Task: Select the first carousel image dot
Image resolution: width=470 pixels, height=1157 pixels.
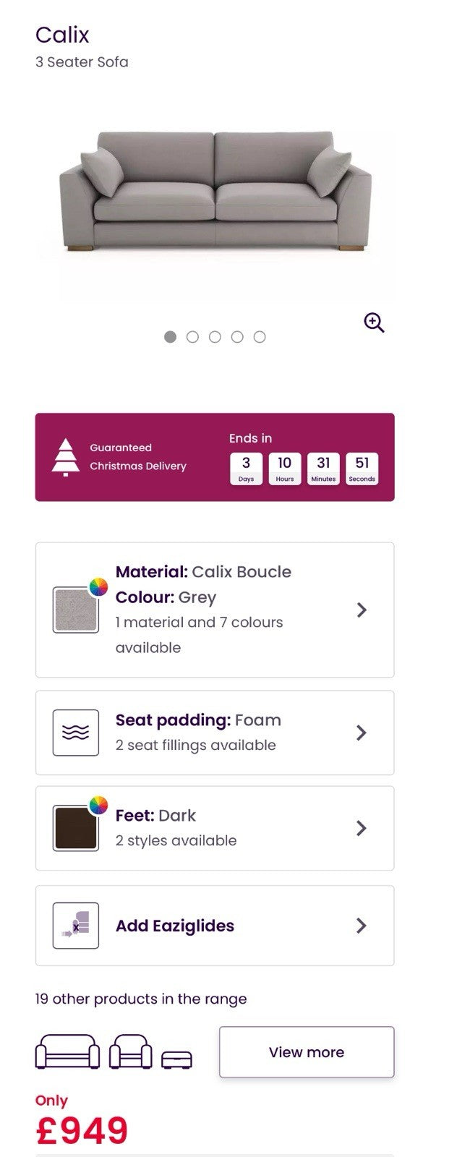Action: pyautogui.click(x=171, y=337)
